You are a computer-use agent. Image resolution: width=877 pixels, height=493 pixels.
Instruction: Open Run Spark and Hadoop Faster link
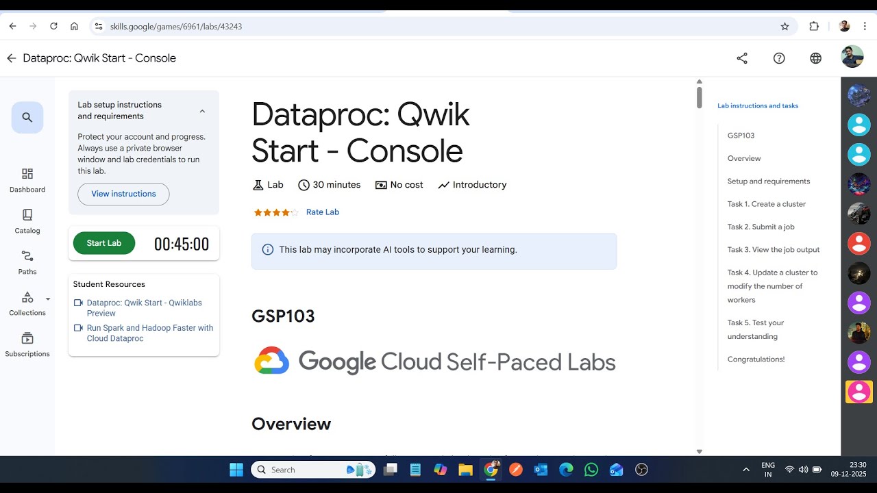[149, 333]
